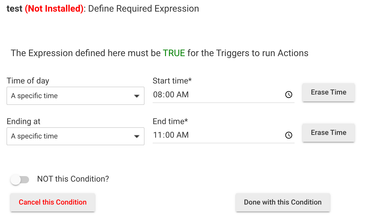The image size is (385, 217).
Task: Erase the End time value
Action: (x=328, y=133)
